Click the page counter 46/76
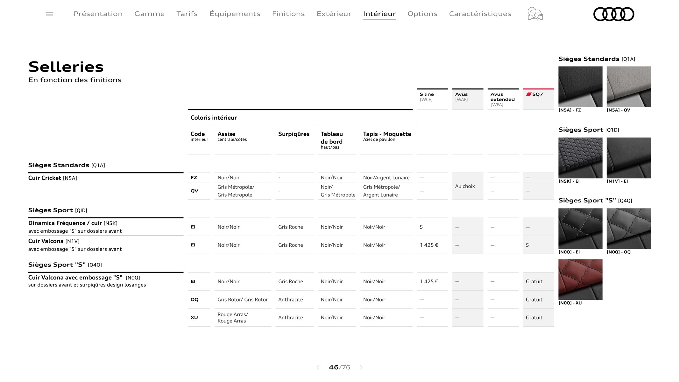679x382 pixels. tap(339, 367)
